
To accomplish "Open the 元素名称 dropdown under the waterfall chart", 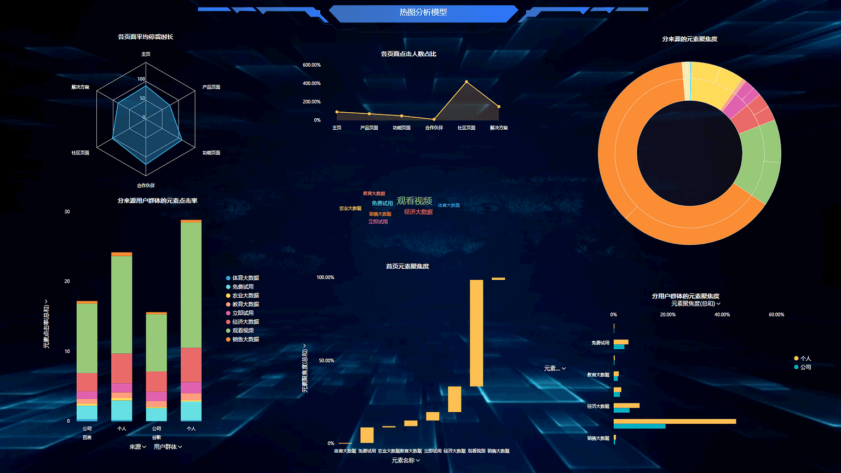I will pyautogui.click(x=406, y=460).
